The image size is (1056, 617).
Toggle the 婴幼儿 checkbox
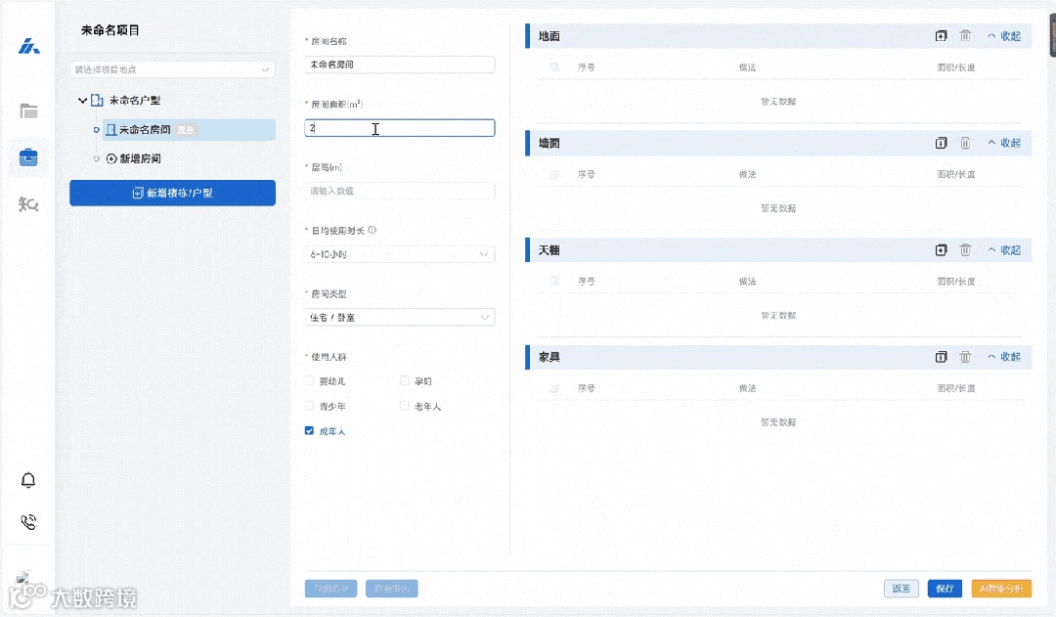309,380
